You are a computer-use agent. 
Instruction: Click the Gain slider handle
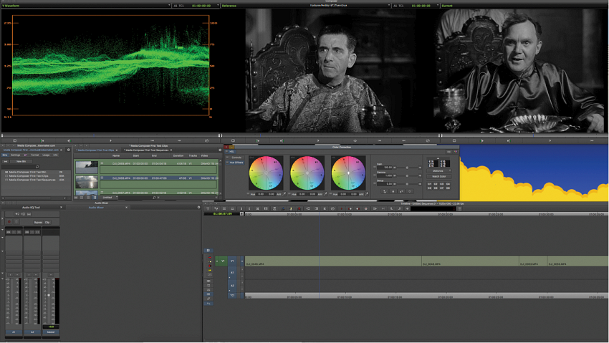tap(408, 168)
